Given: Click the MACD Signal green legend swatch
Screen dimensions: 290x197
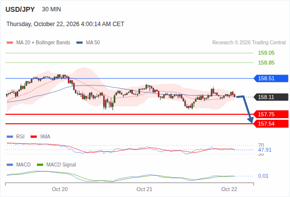Looking at the screenshot, I should 40,165.
